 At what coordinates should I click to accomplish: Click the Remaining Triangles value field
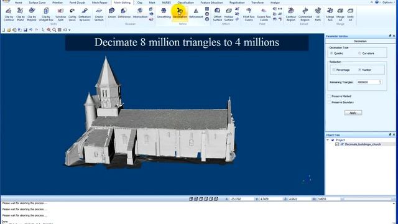point(368,82)
